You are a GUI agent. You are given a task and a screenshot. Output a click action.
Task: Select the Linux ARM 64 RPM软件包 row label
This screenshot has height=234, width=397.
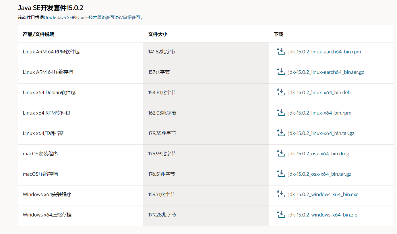click(x=51, y=52)
